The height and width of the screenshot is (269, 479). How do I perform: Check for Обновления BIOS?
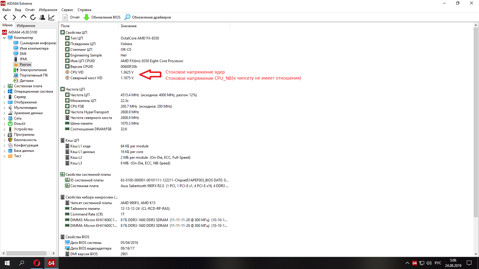tap(102, 17)
